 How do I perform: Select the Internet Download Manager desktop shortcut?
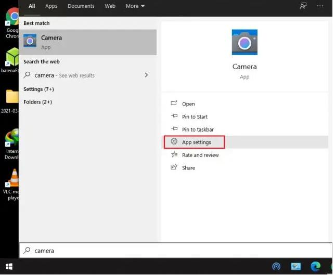[12, 144]
